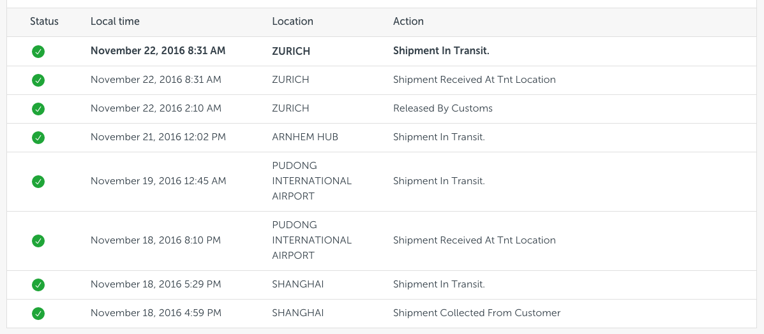Click the ARNHEM HUB location cell
Viewport: 764px width, 334px height.
(305, 137)
